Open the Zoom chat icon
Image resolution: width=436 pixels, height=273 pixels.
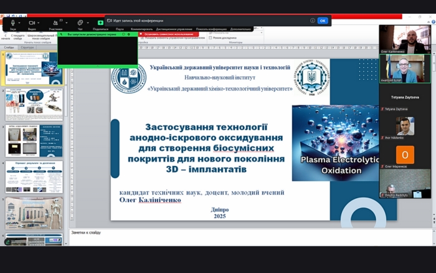(80, 22)
